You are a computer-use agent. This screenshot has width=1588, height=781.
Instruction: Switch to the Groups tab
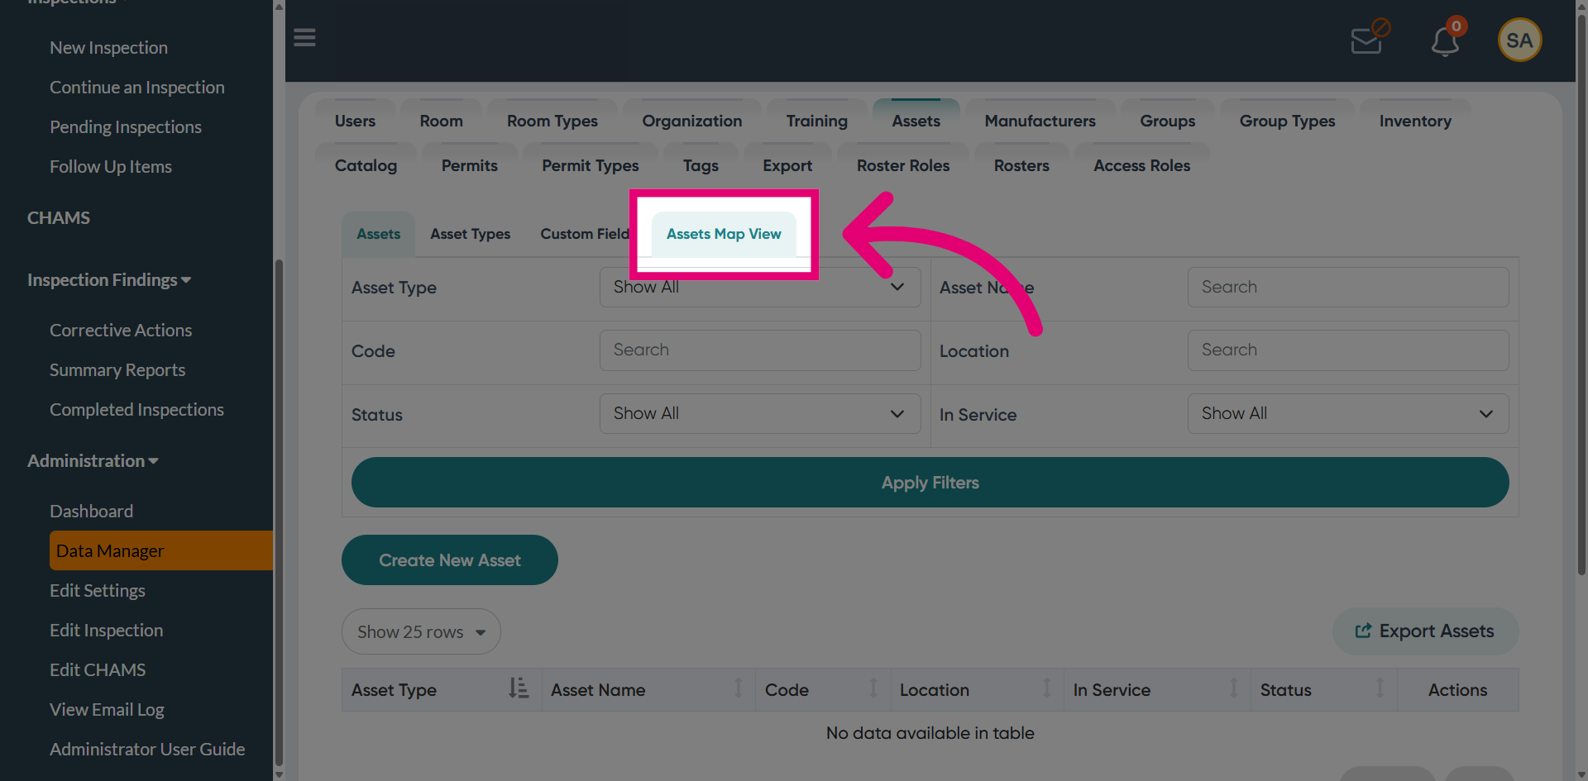1167,121
